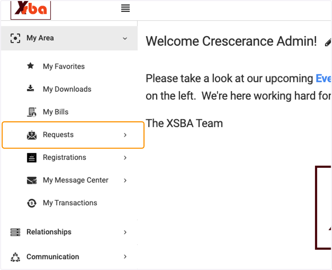Open My Transactions

(x=70, y=203)
